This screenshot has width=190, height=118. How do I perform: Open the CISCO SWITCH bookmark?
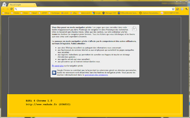(170, 13)
